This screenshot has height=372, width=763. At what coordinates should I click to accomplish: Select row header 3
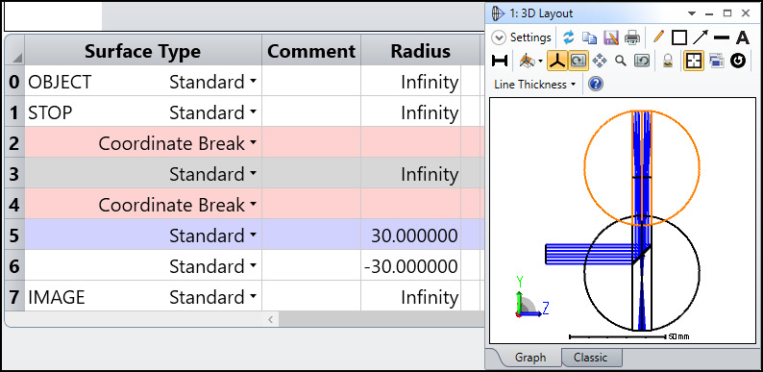point(14,174)
